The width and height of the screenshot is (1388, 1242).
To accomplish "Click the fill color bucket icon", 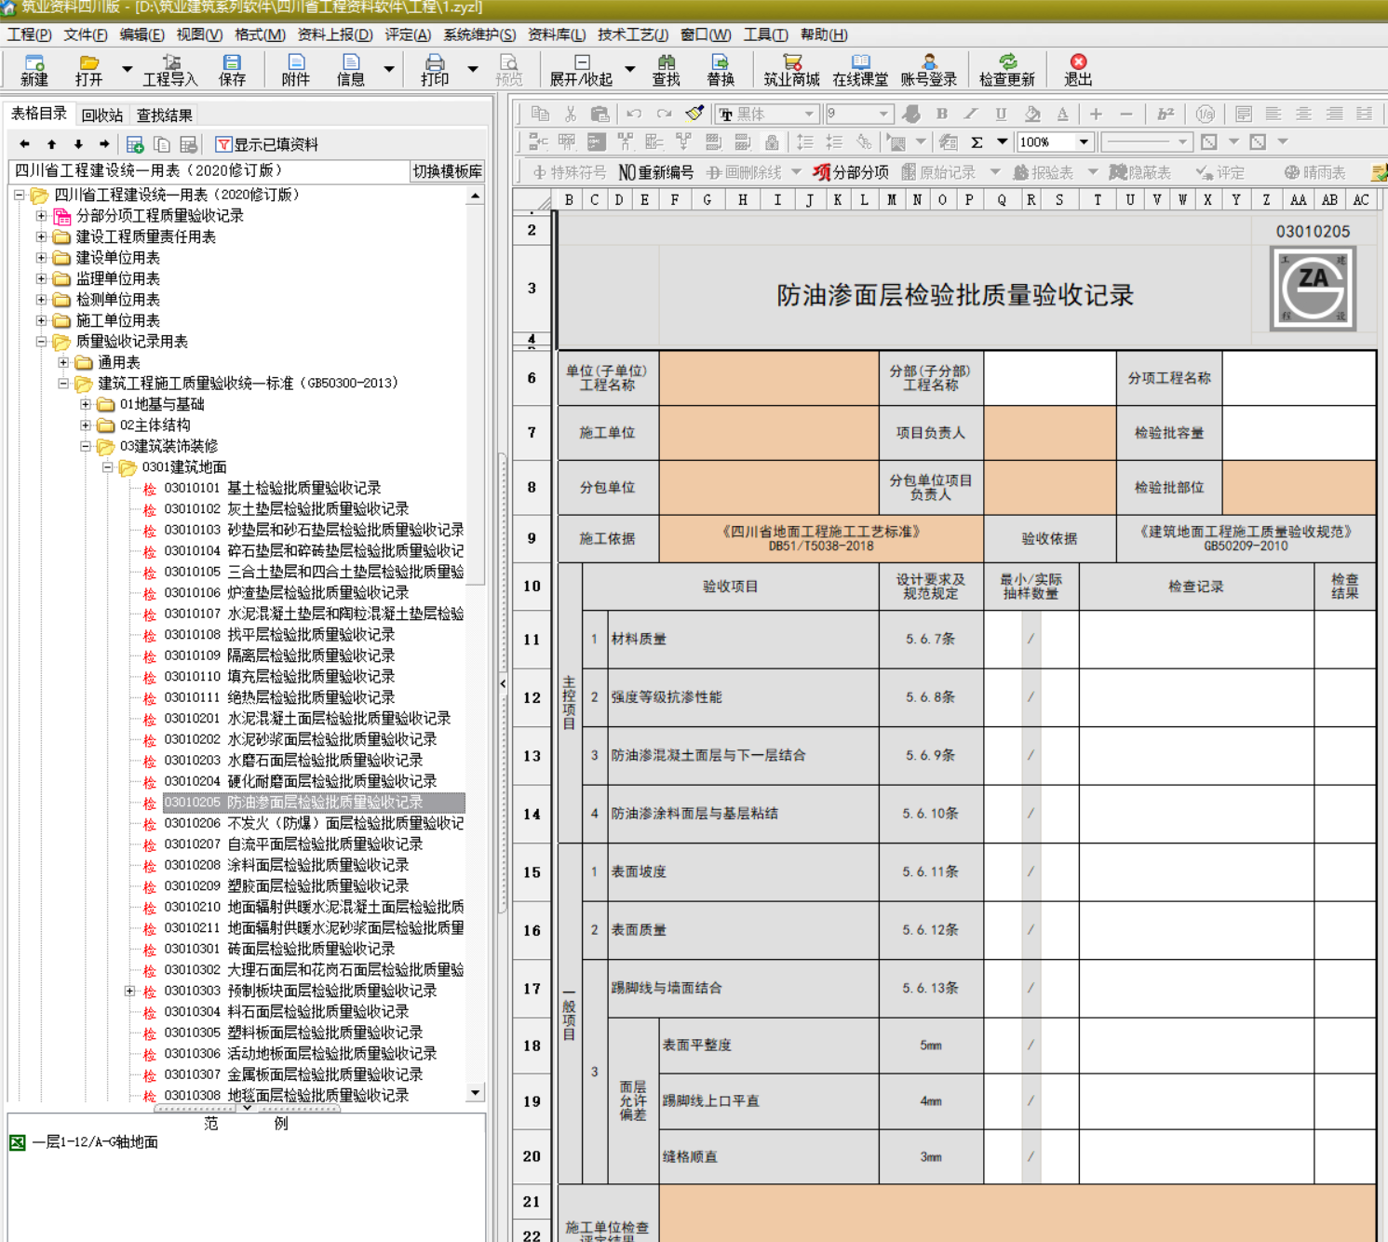I will click(1031, 114).
